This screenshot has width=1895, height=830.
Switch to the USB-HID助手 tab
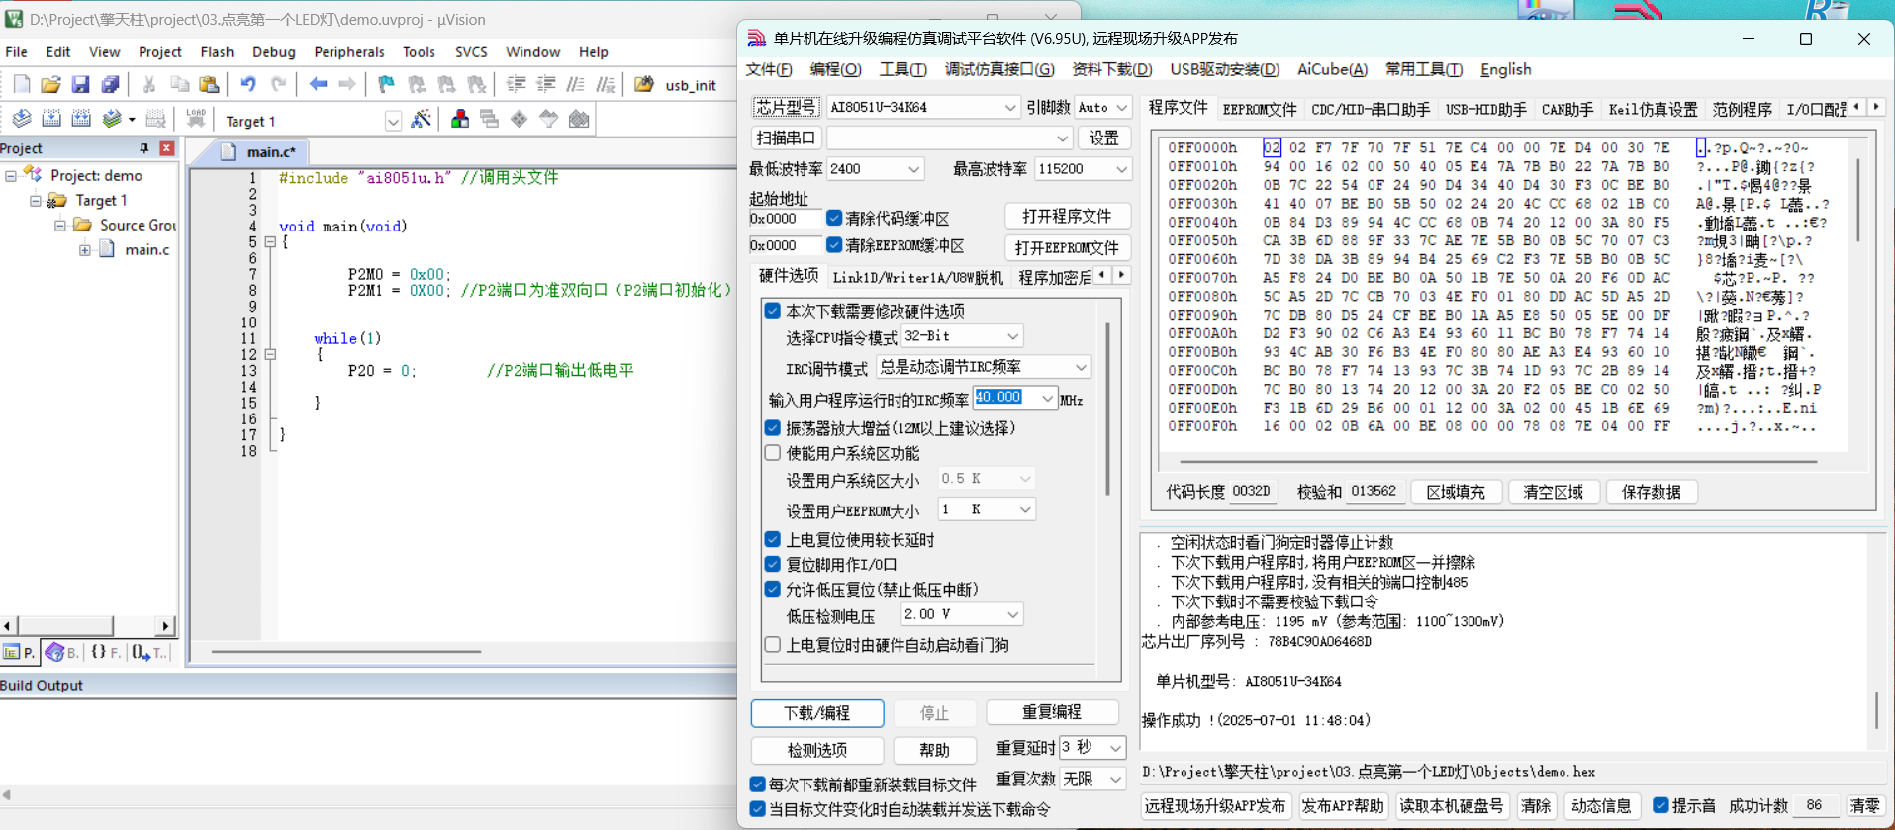[1486, 109]
